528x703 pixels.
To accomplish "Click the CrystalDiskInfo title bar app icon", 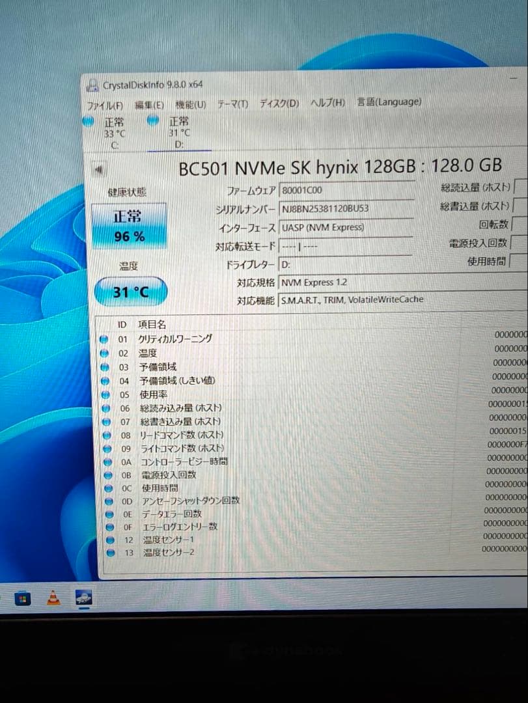I will (92, 86).
